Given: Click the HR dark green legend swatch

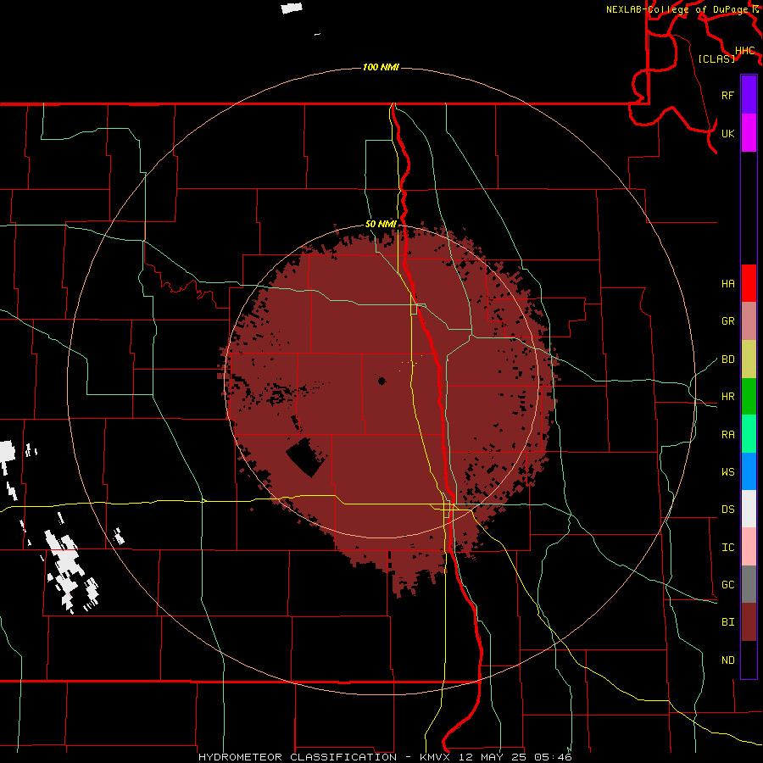Looking at the screenshot, I should 749,397.
